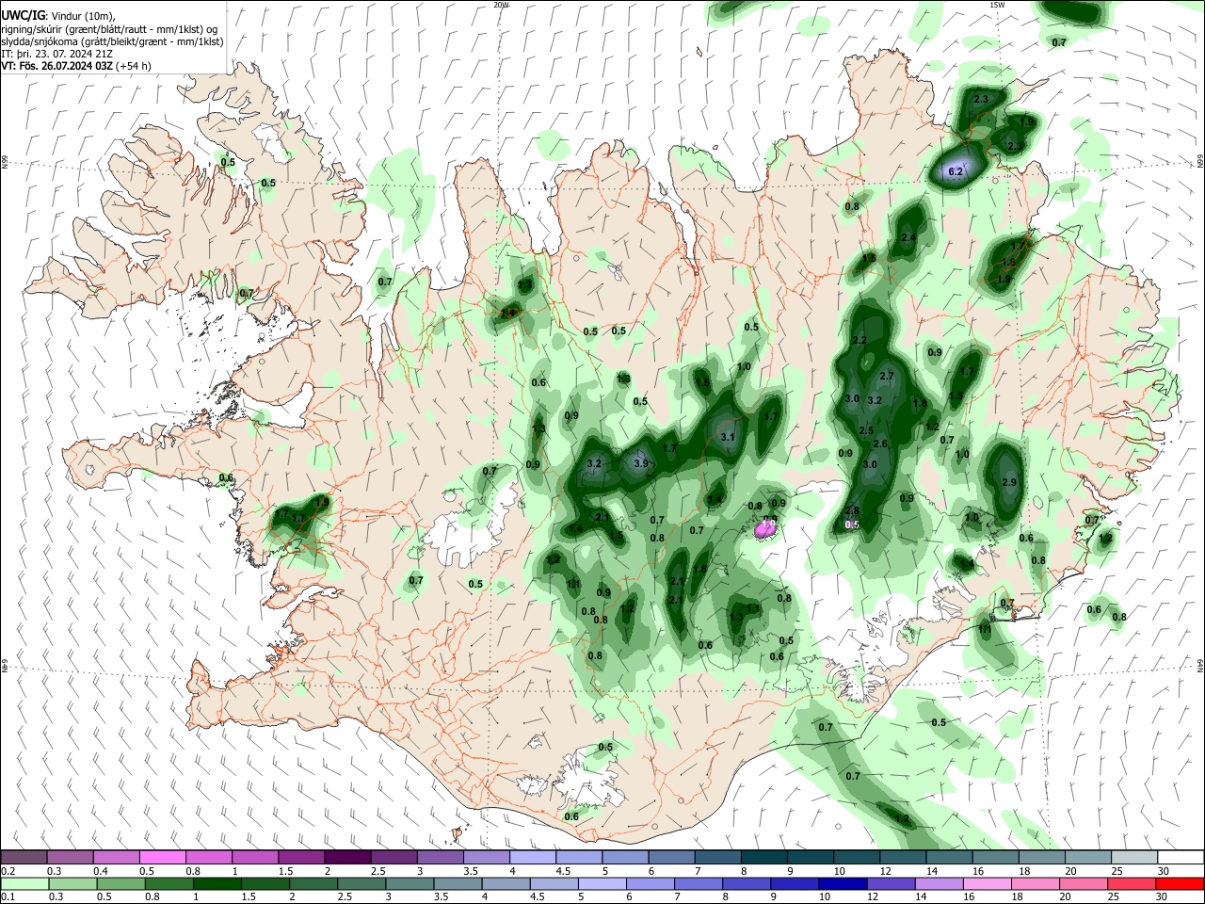Select the dark teal 8–9 swatch in the upper legend row
Screen dimensions: 1205x904
(x=764, y=857)
